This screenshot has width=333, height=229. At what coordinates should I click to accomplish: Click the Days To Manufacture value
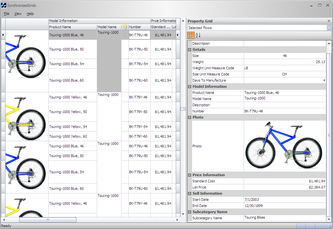pyautogui.click(x=285, y=80)
